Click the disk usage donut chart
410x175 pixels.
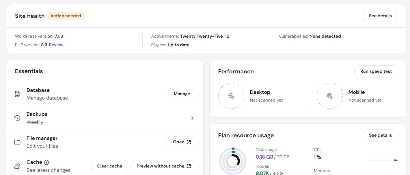pos(233,161)
